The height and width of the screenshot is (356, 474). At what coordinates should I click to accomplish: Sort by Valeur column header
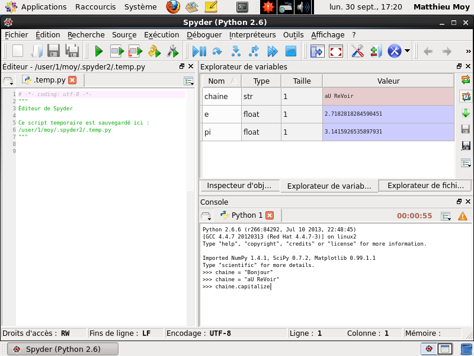[x=388, y=81]
